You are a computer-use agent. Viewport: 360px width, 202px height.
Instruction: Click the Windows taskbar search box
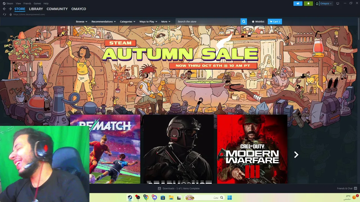[x=204, y=198]
